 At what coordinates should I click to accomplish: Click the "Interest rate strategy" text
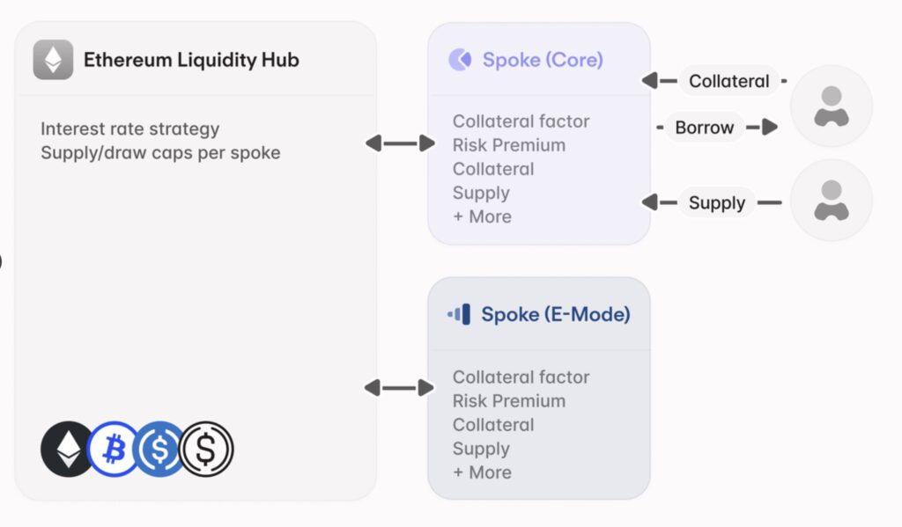(129, 128)
